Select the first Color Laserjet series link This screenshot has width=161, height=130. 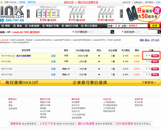pyautogui.click(x=17, y=40)
